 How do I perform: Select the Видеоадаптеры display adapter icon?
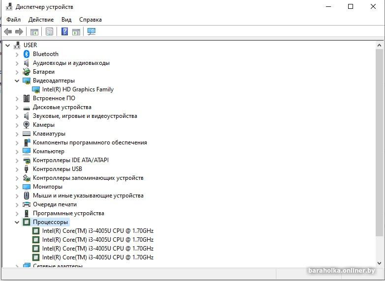[x=27, y=81]
